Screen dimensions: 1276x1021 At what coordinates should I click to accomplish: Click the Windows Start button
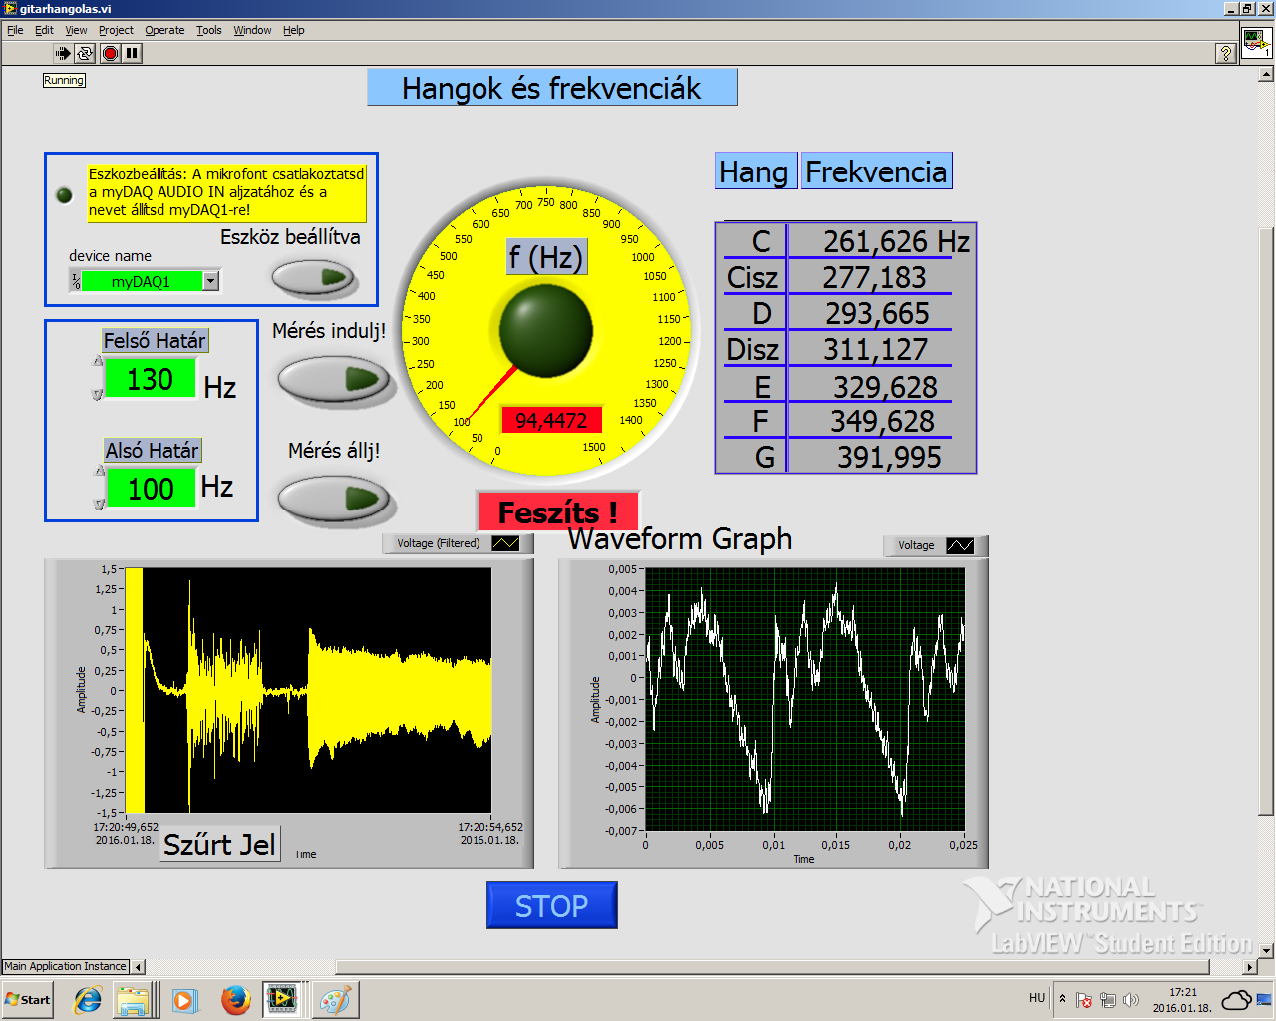click(x=28, y=999)
